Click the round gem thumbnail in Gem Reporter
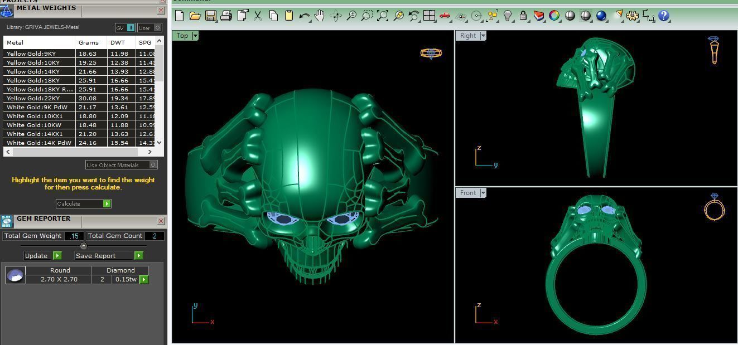The width and height of the screenshot is (738, 345). pos(16,275)
